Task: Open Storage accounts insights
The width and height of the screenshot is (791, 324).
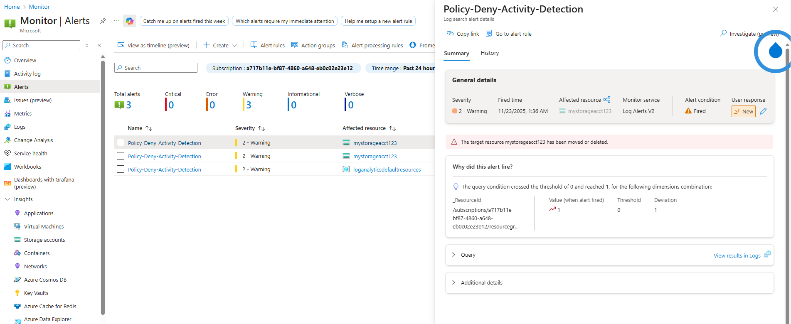Action: (x=44, y=240)
